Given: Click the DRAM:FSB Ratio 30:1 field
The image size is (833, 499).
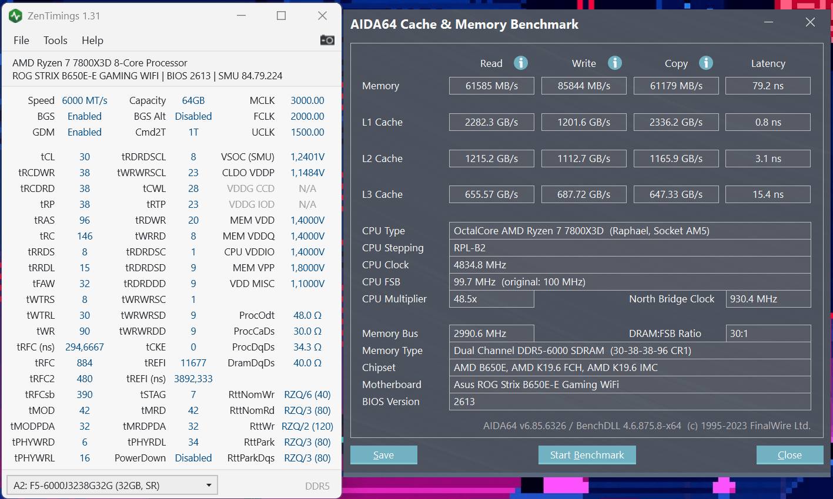Looking at the screenshot, I should 768,333.
